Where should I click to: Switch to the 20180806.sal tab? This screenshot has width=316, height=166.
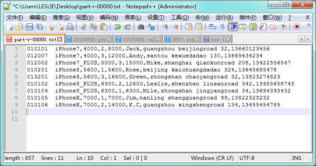pos(139,39)
